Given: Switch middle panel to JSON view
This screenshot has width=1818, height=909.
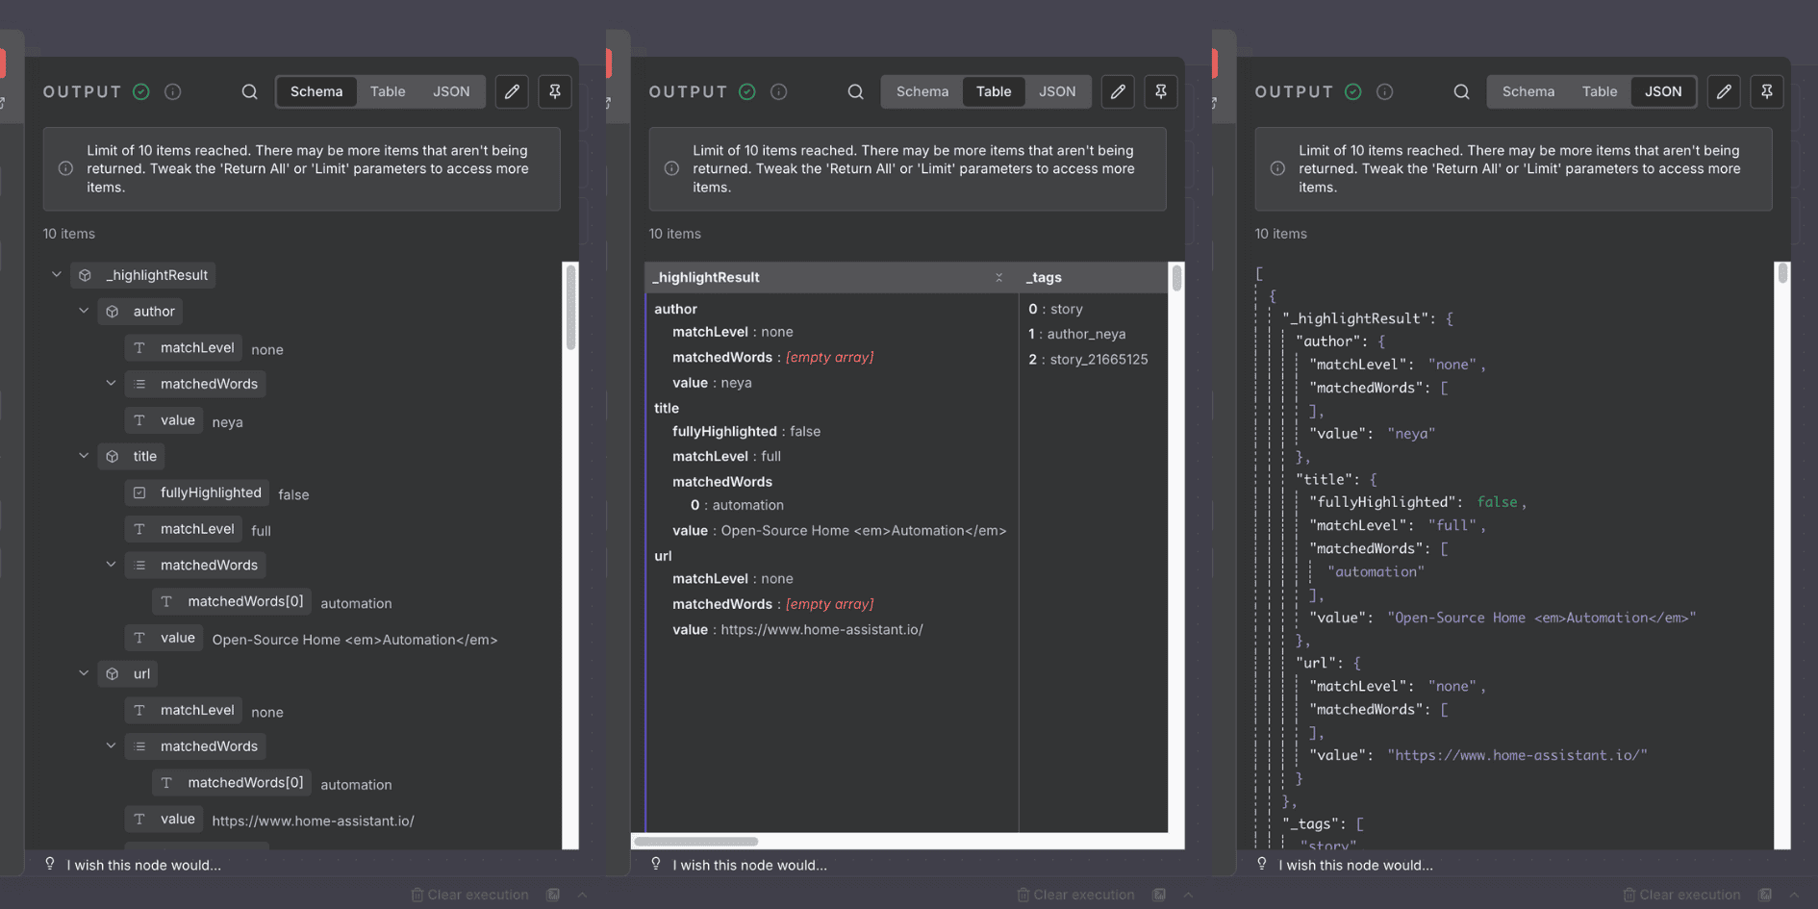Looking at the screenshot, I should click(x=1057, y=91).
